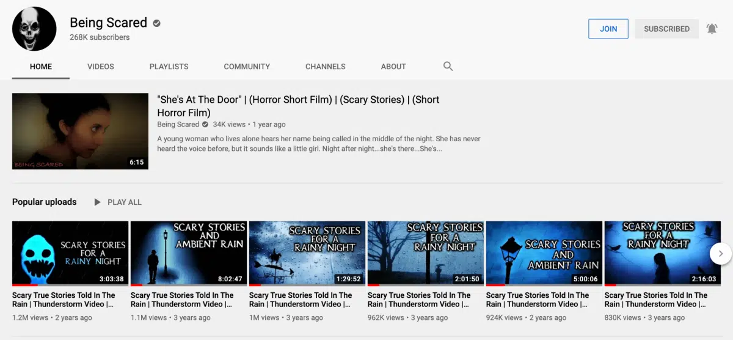
Task: Click video title above 1M views
Action: tap(301, 300)
